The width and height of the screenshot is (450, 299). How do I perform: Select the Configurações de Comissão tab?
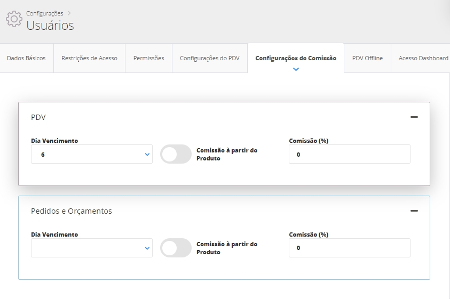[x=296, y=58]
